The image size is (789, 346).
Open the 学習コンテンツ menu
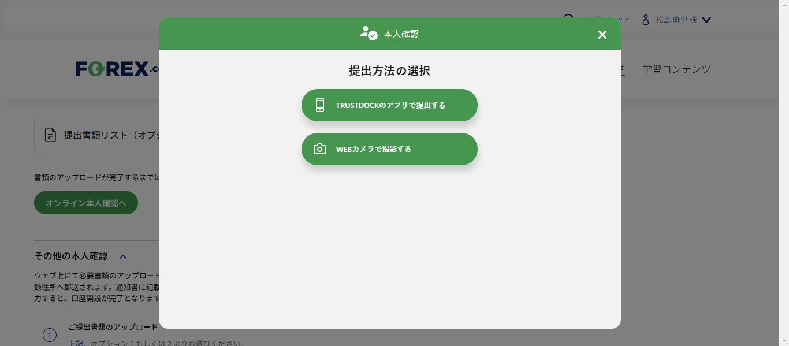(x=676, y=69)
